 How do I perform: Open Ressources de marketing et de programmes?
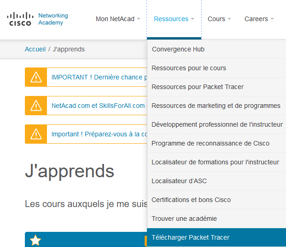tap(216, 106)
